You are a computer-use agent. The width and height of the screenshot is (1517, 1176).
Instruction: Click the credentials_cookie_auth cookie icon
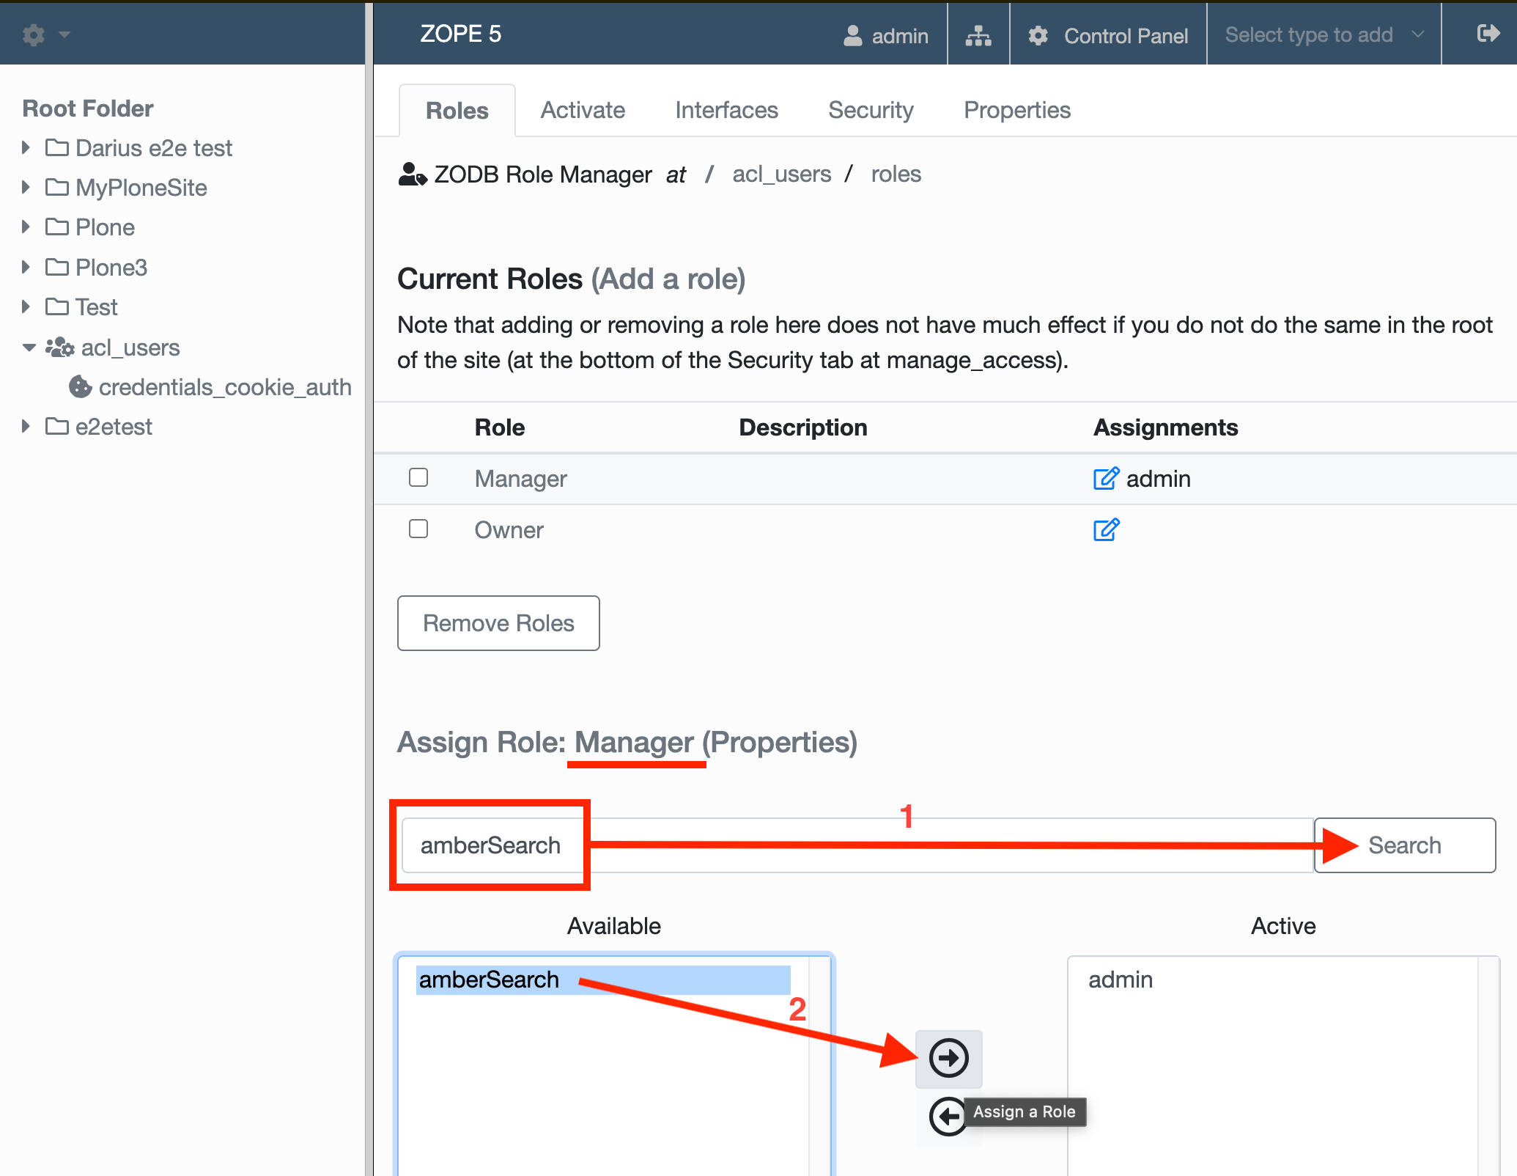[x=80, y=386]
